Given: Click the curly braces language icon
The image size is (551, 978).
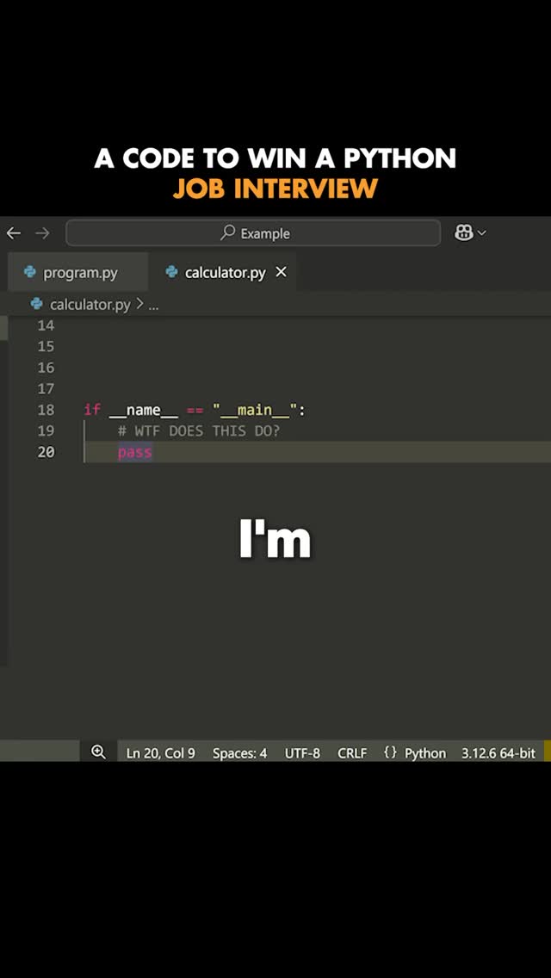Looking at the screenshot, I should pos(390,752).
